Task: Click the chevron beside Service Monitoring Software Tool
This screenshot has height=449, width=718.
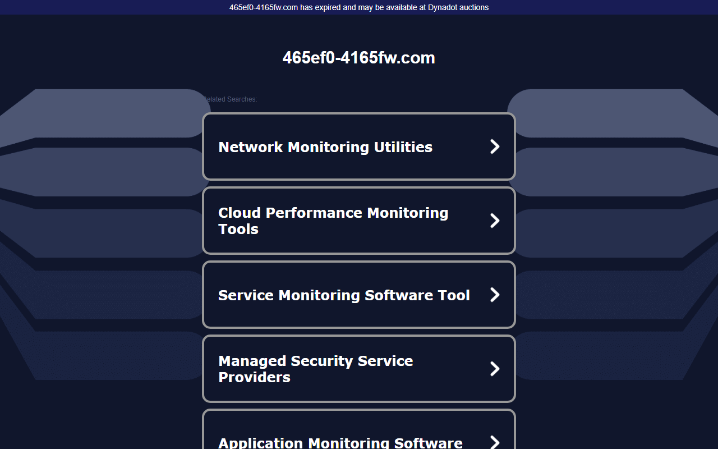Action: 495,295
